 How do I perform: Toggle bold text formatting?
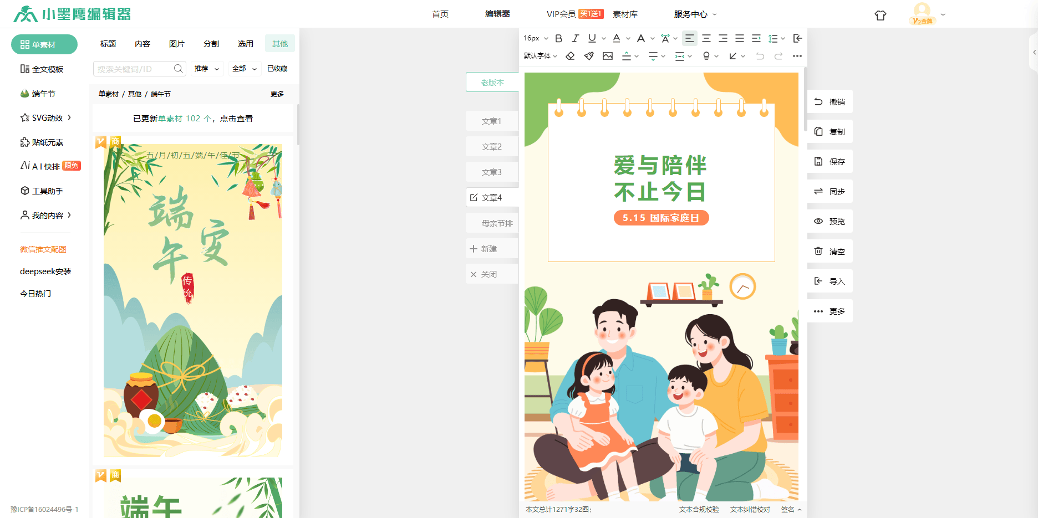coord(558,38)
